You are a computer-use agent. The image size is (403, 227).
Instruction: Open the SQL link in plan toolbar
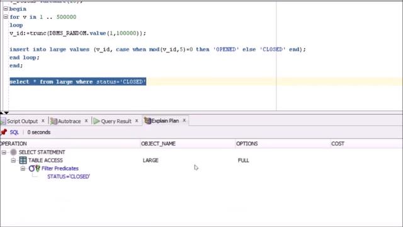point(14,132)
